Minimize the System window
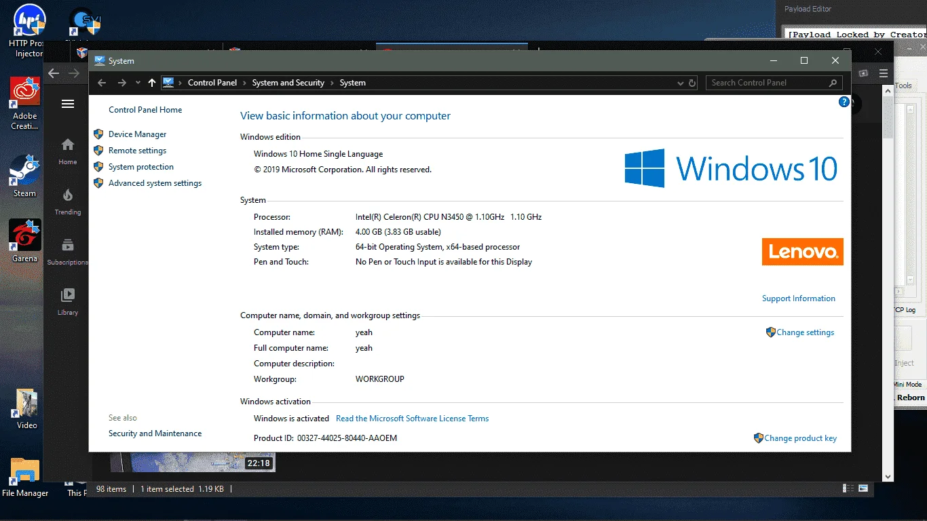The width and height of the screenshot is (927, 521). (x=773, y=61)
